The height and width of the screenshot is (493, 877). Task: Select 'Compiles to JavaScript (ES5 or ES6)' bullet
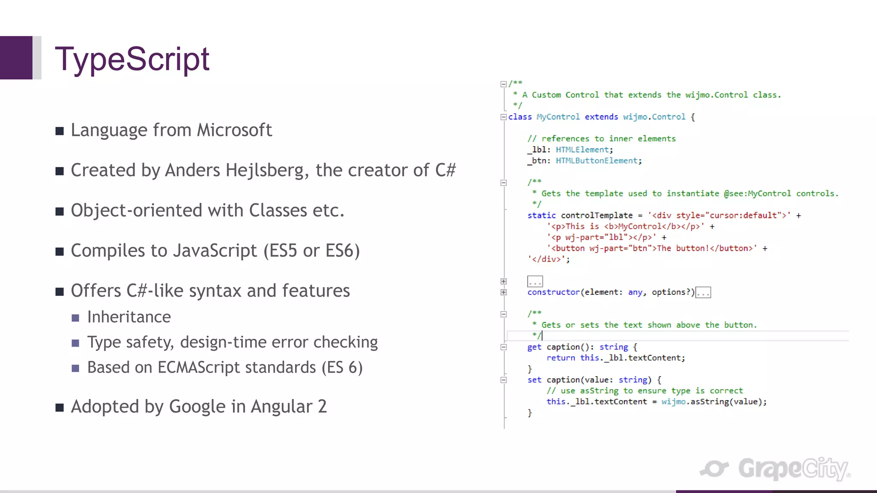[x=215, y=251]
